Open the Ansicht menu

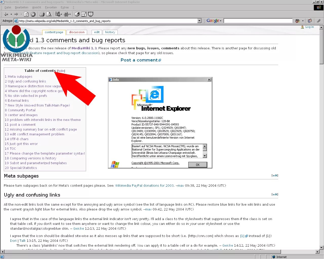pos(37,7)
